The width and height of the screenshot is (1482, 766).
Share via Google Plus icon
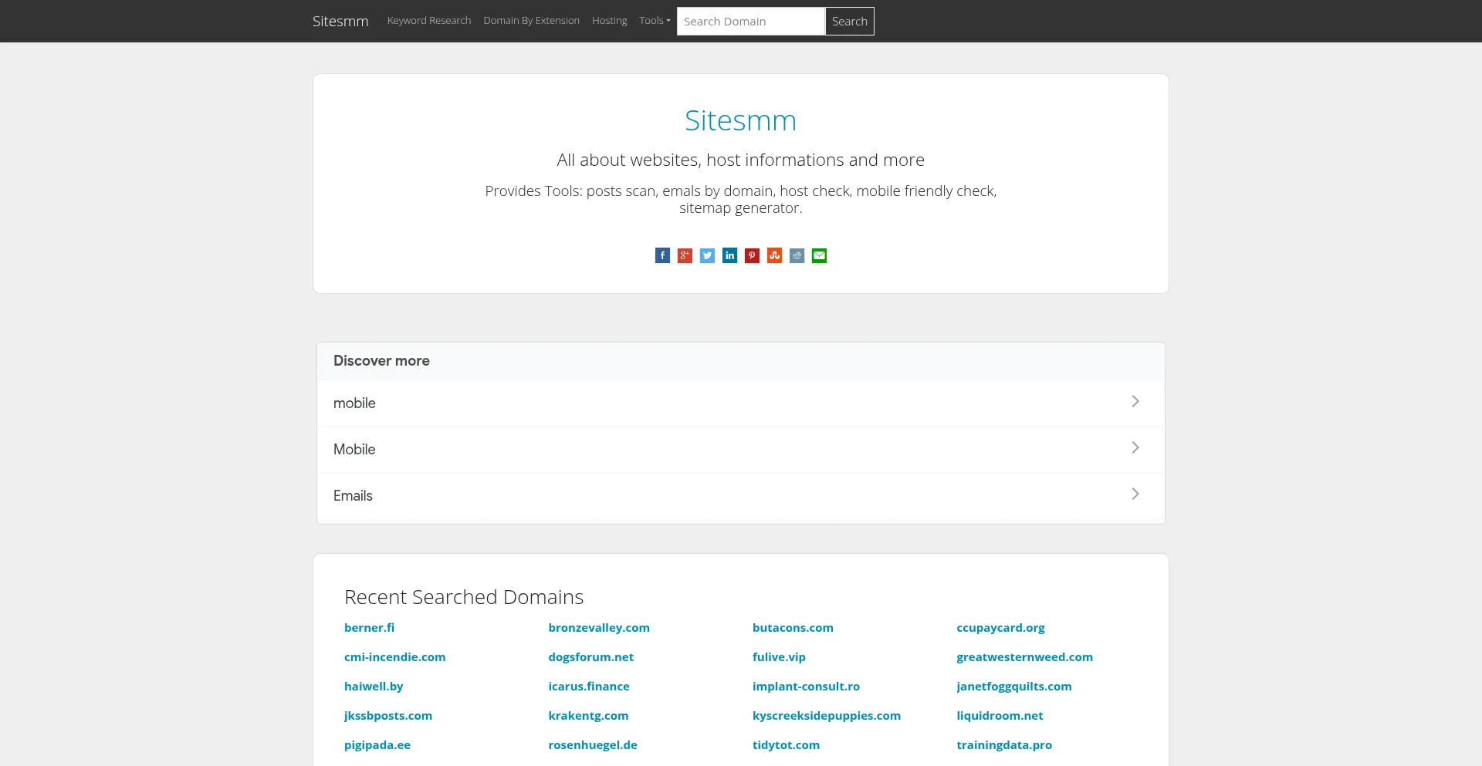coord(685,255)
